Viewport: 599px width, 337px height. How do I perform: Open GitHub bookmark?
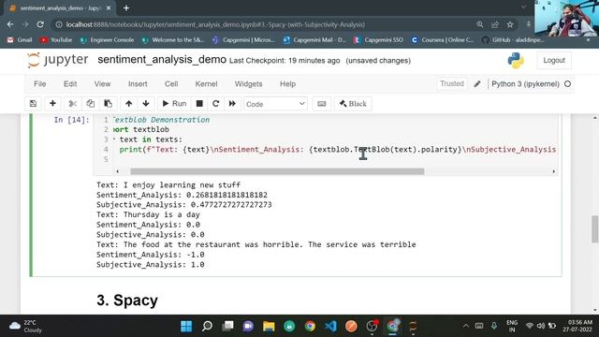(x=513, y=39)
